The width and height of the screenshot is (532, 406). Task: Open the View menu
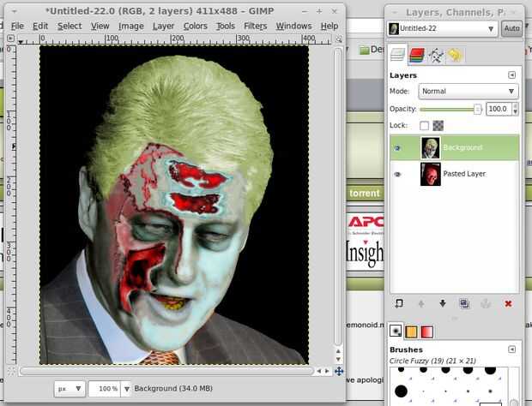100,26
